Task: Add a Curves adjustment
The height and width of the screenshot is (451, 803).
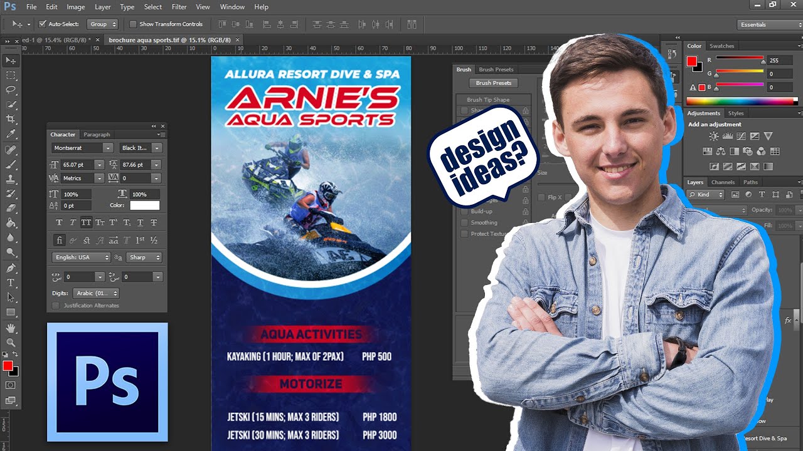Action: pos(741,136)
